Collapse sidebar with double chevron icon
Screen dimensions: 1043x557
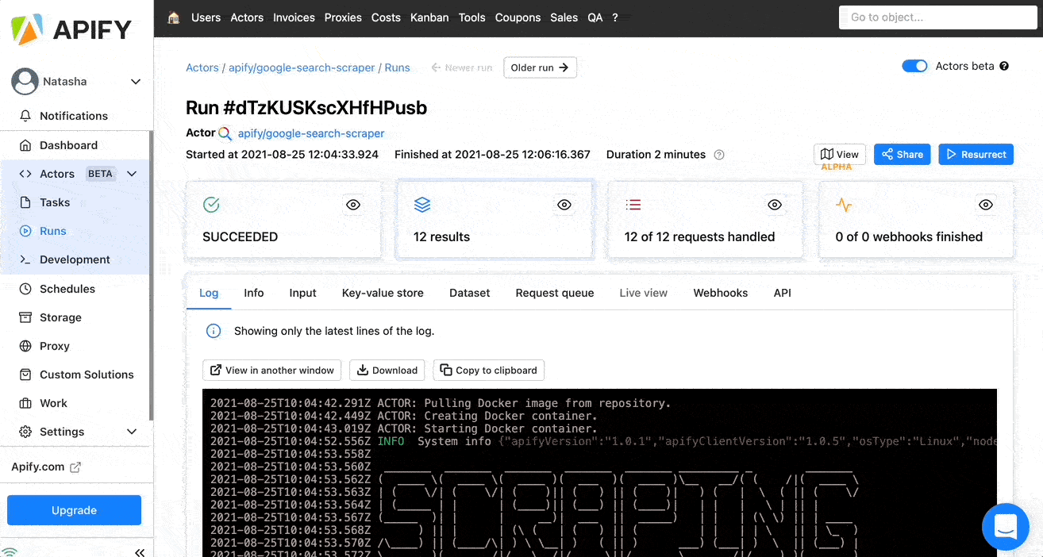[x=140, y=552]
